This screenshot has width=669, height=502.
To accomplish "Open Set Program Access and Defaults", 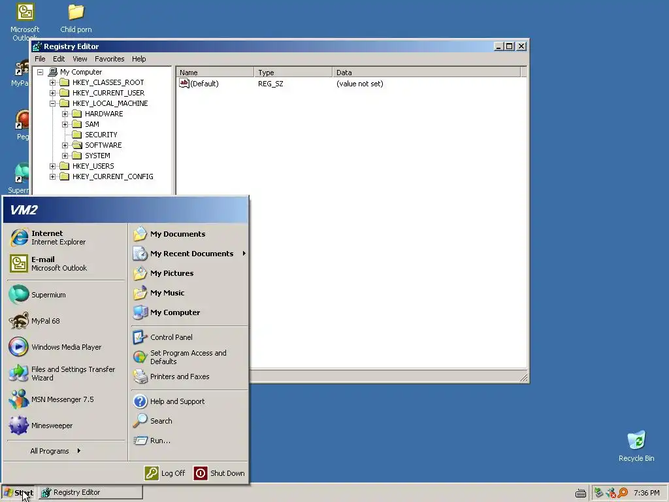I will pos(189,357).
